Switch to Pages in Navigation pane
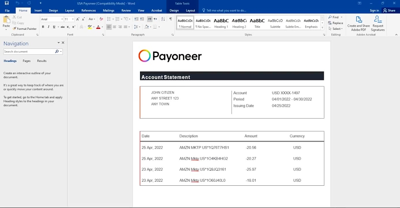 coord(27,61)
